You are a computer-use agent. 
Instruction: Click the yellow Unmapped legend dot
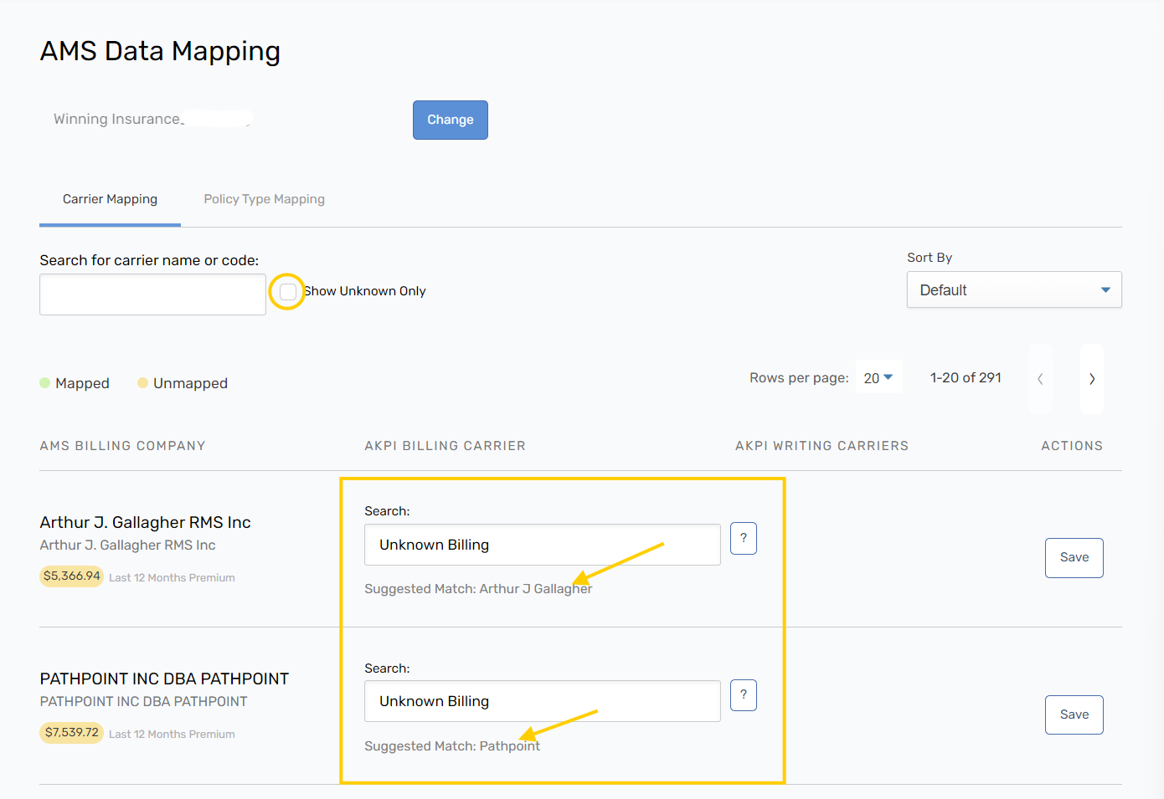(143, 382)
